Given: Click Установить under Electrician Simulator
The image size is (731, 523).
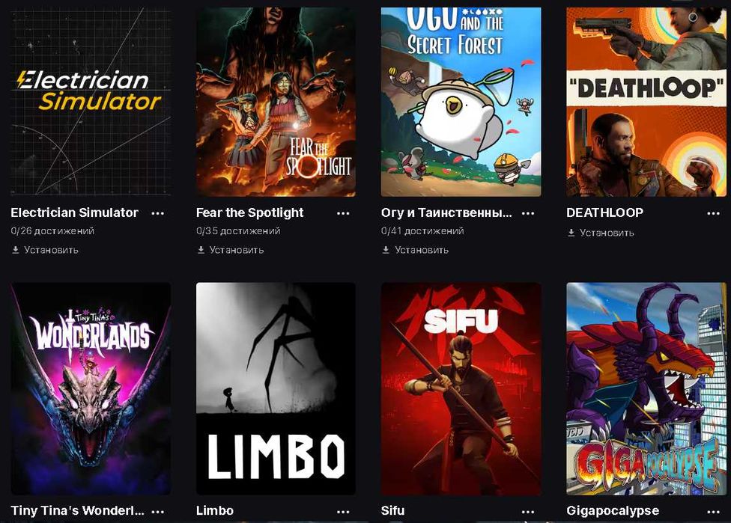Looking at the screenshot, I should tap(45, 250).
